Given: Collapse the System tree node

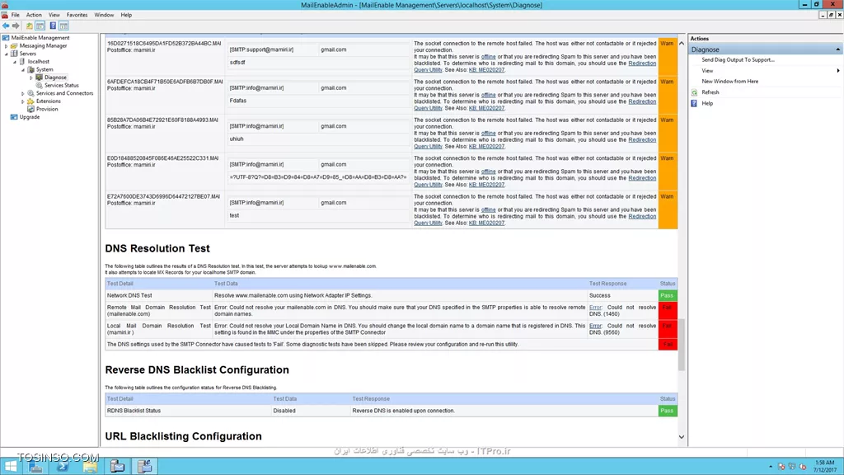Looking at the screenshot, I should tap(23, 69).
